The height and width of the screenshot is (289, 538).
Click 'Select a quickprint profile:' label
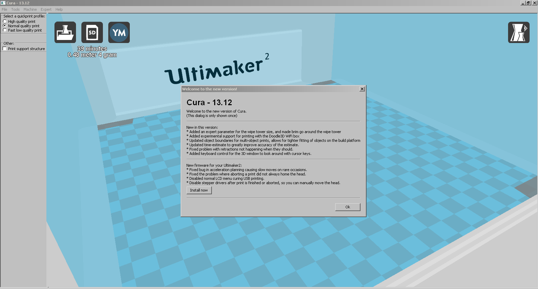[24, 16]
